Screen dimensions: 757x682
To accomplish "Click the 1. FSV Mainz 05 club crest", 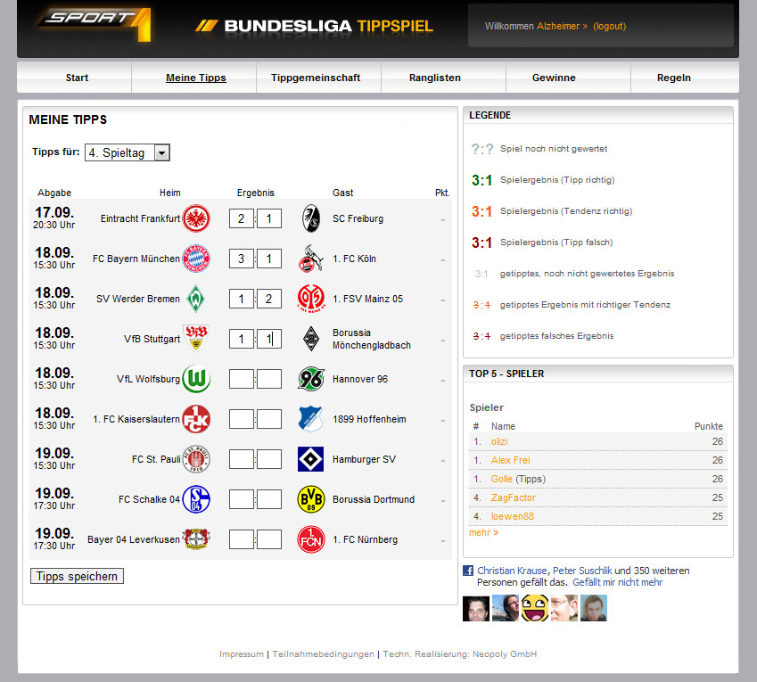I will (x=311, y=299).
